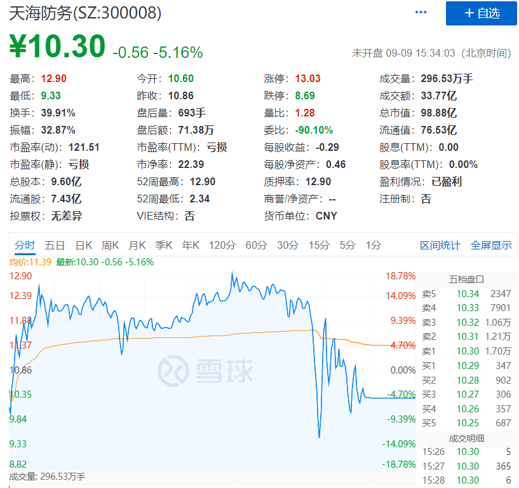Click the 今开 value 10.60

click(x=180, y=78)
